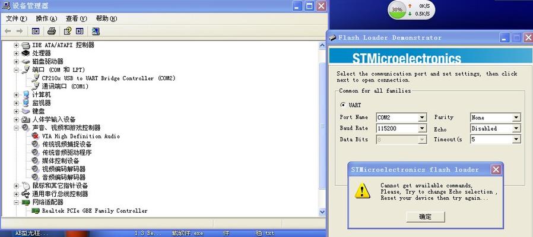This screenshot has width=533, height=237.
Task: Click the properties pane toolbar icon
Action: [80, 31]
